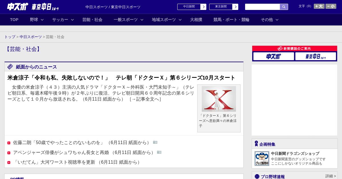Screen dimensions: 342x179
Task: Open プロ野球速報 詳細 link
Action: (x=331, y=176)
